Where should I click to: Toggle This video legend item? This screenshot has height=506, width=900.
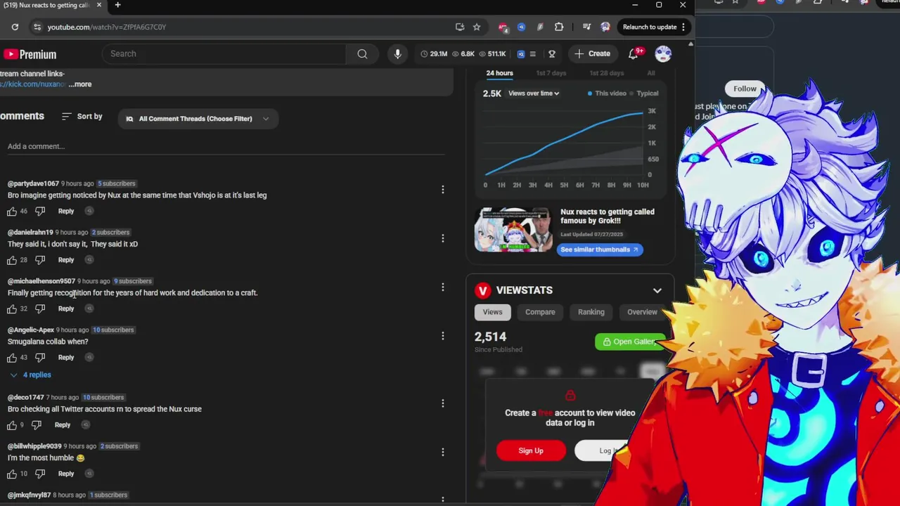[x=607, y=93]
